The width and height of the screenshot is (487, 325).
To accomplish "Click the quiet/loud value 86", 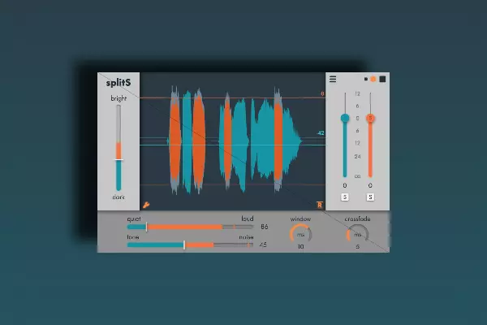I will (x=265, y=227).
